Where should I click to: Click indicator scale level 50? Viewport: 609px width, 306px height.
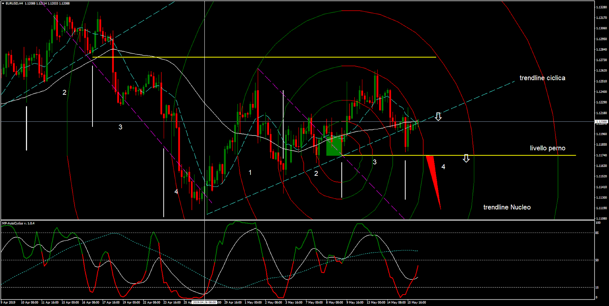597,260
